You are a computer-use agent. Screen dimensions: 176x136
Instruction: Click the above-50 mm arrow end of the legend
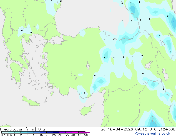88,132
